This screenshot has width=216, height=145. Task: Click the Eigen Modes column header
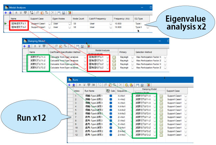coord(61,19)
